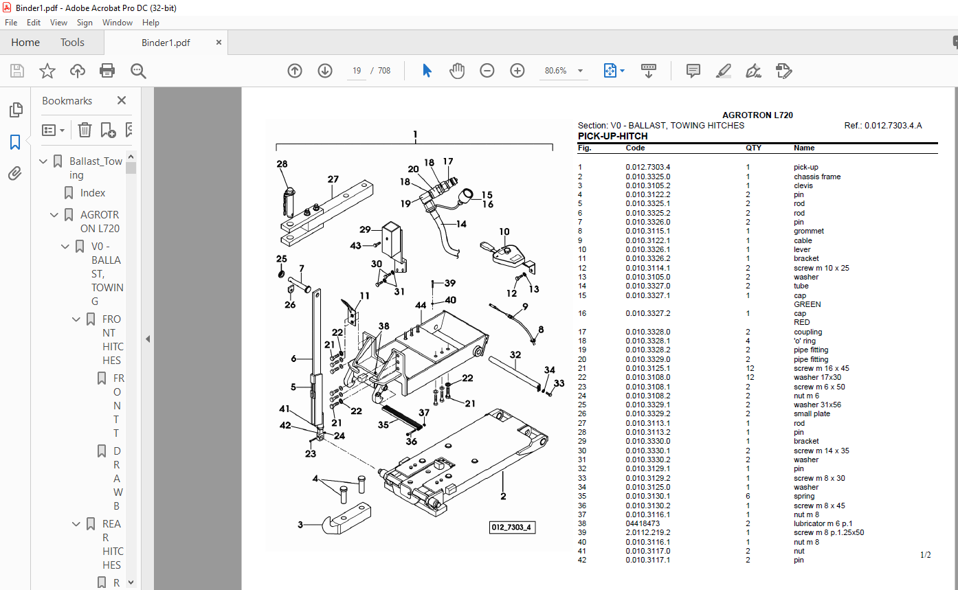Viewport: 958px width, 590px height.
Task: Open the bookmarks options dropdown
Action: click(x=54, y=130)
